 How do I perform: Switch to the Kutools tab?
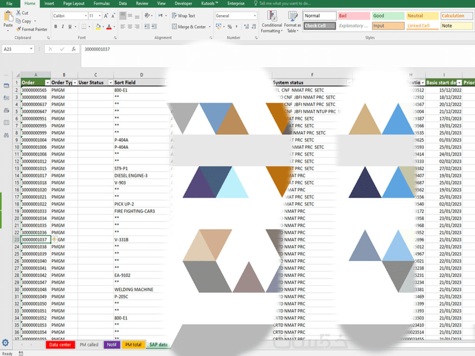tap(209, 4)
